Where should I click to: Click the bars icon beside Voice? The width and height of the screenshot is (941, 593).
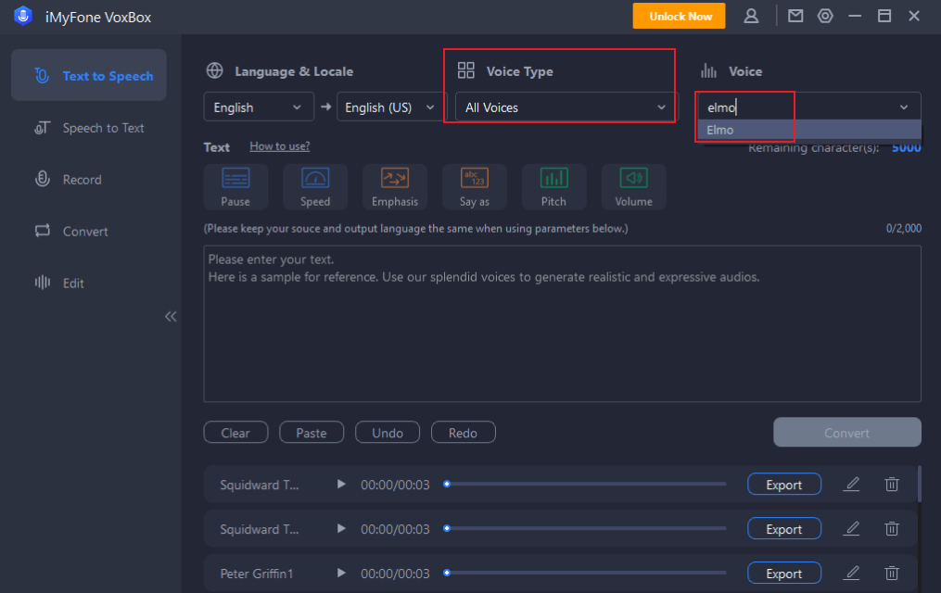pos(708,70)
